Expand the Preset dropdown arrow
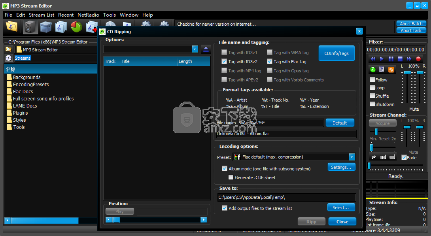Screen dimensions: 431x236 coord(352,157)
